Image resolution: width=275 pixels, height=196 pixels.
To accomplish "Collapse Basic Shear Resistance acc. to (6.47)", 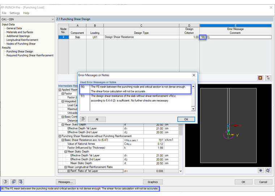I will click(63, 140).
